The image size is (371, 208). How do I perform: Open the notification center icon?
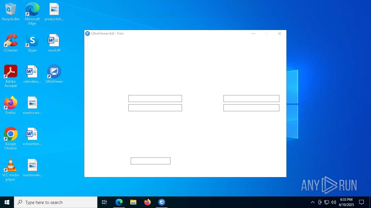pos(361,202)
